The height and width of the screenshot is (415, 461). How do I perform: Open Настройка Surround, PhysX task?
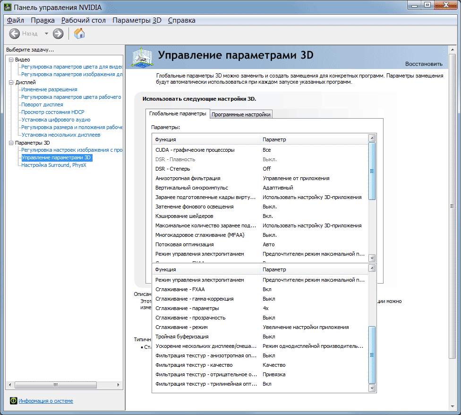(54, 165)
